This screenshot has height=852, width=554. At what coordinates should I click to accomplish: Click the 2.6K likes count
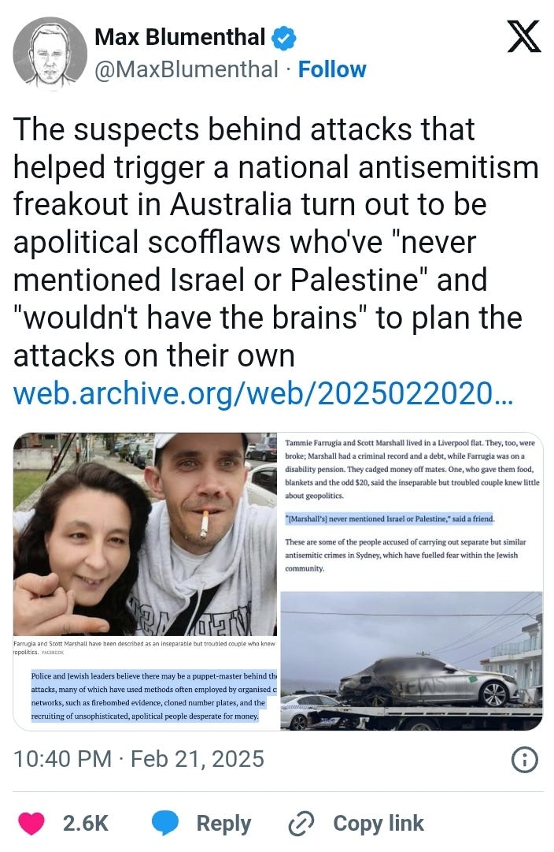(86, 823)
